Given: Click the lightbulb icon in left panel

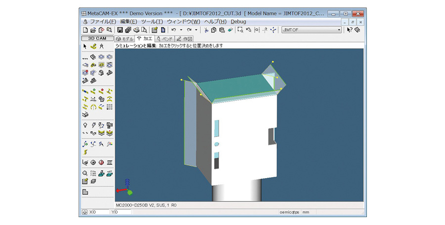Looking at the screenshot, I should click(x=85, y=125).
